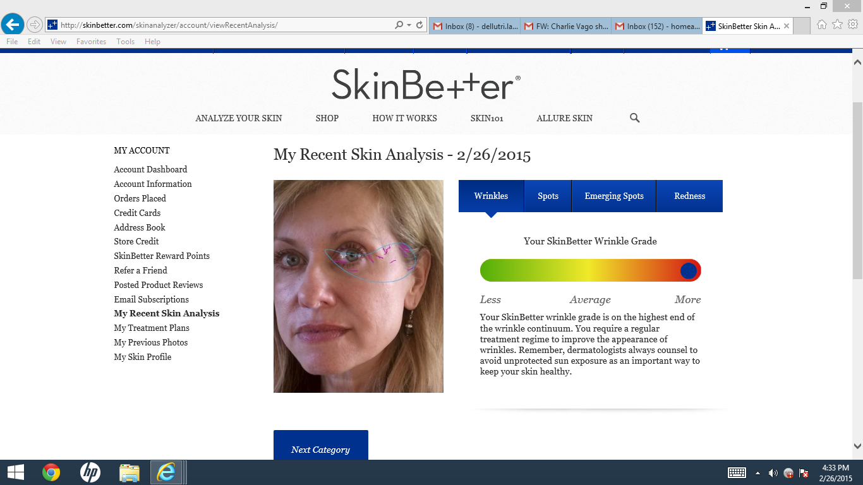
Task: Launch Google Chrome from the taskbar
Action: coord(51,472)
